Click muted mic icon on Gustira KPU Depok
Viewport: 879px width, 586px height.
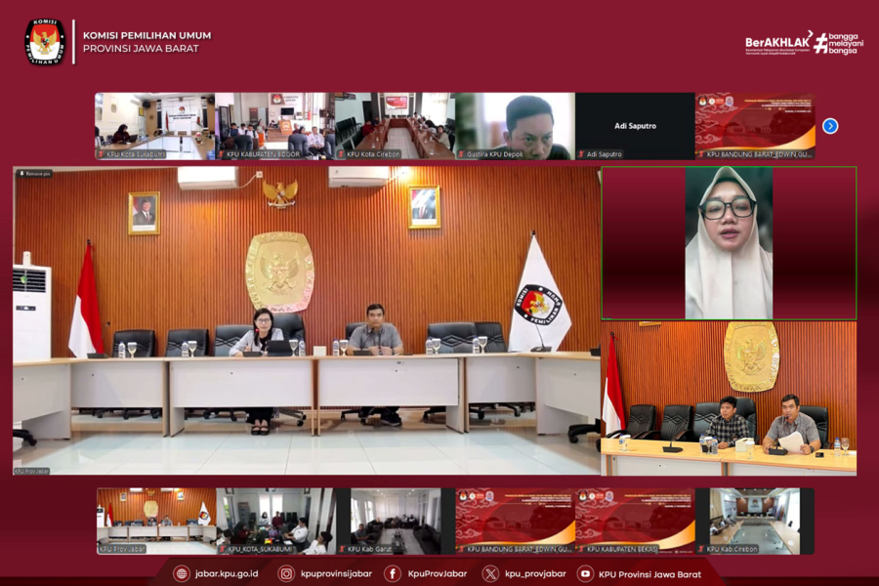click(x=462, y=154)
